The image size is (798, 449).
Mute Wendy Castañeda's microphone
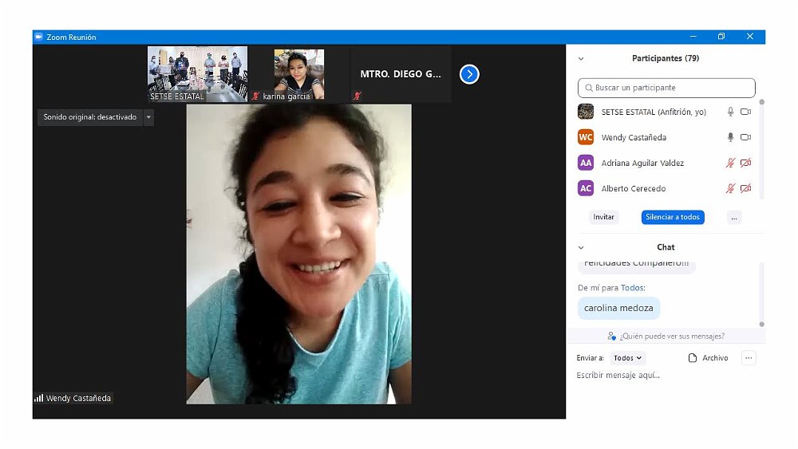pyautogui.click(x=729, y=137)
